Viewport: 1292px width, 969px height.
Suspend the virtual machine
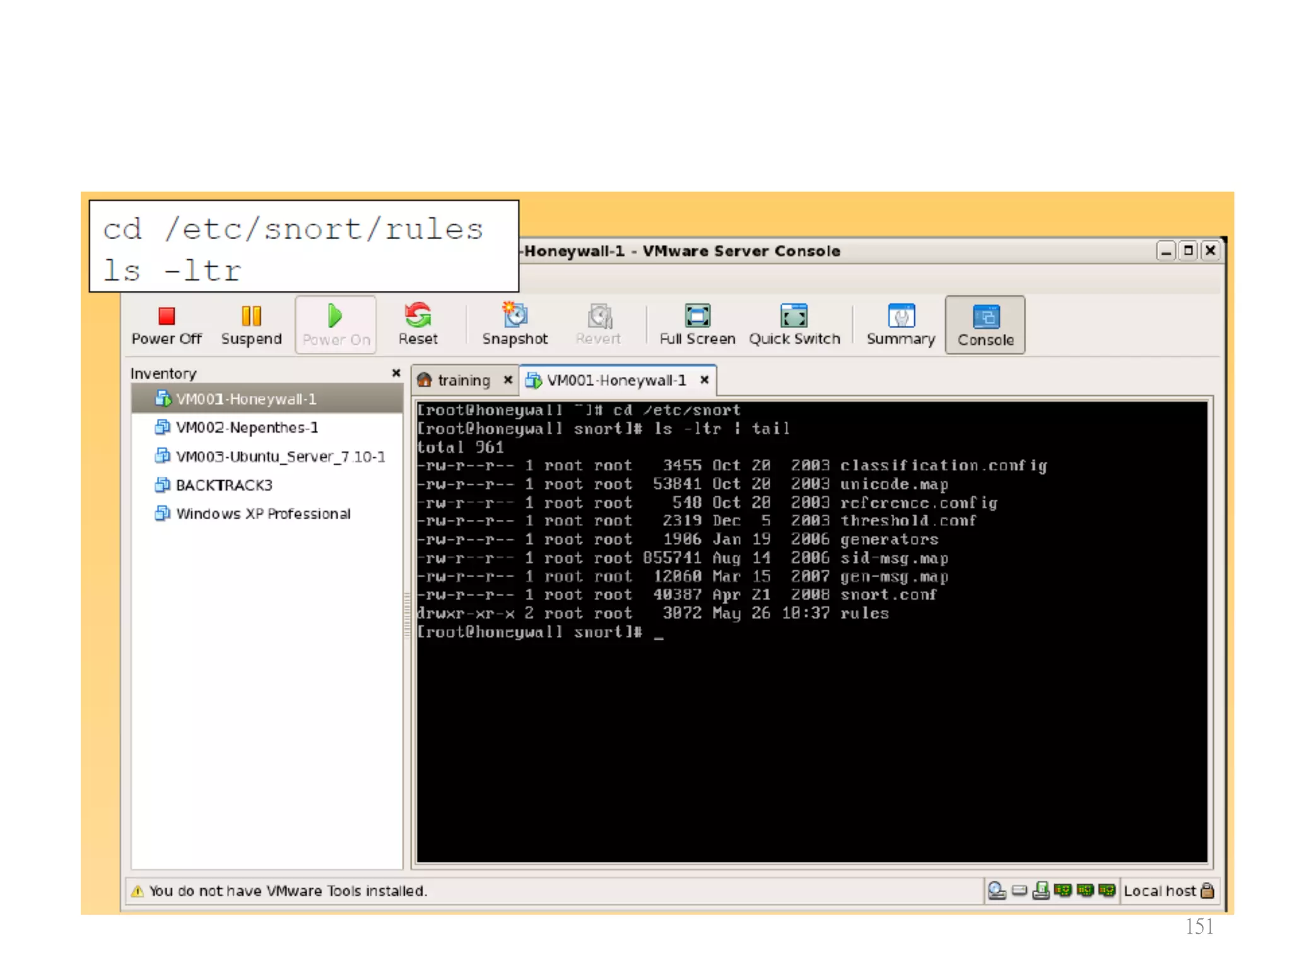coord(251,325)
